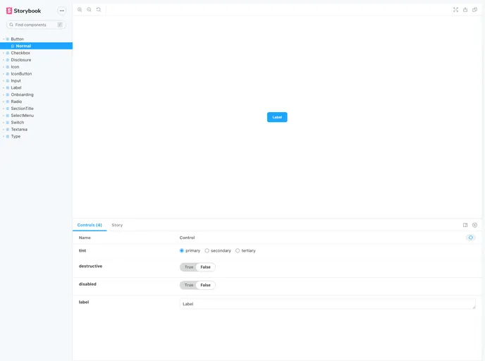485x361 pixels.
Task: Switch to the Story tab
Action: 117,225
